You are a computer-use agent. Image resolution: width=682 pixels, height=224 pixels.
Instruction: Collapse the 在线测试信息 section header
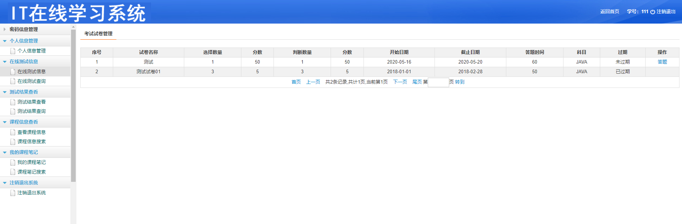pos(35,61)
